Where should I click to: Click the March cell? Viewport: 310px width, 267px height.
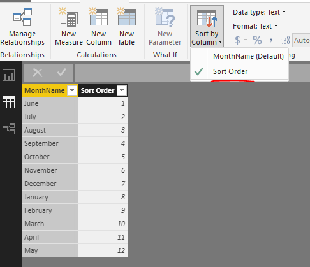[x=50, y=224]
